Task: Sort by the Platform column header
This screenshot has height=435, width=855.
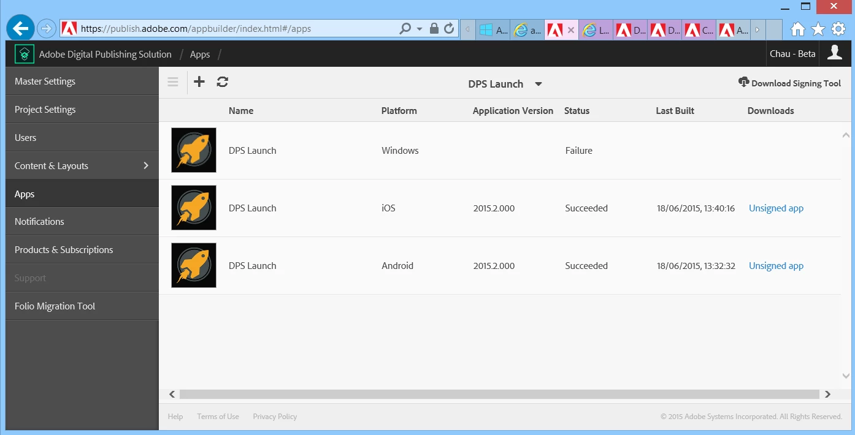Action: pyautogui.click(x=399, y=111)
